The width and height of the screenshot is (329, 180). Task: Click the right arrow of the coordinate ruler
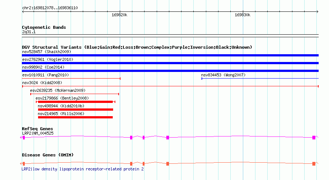pos(318,12)
